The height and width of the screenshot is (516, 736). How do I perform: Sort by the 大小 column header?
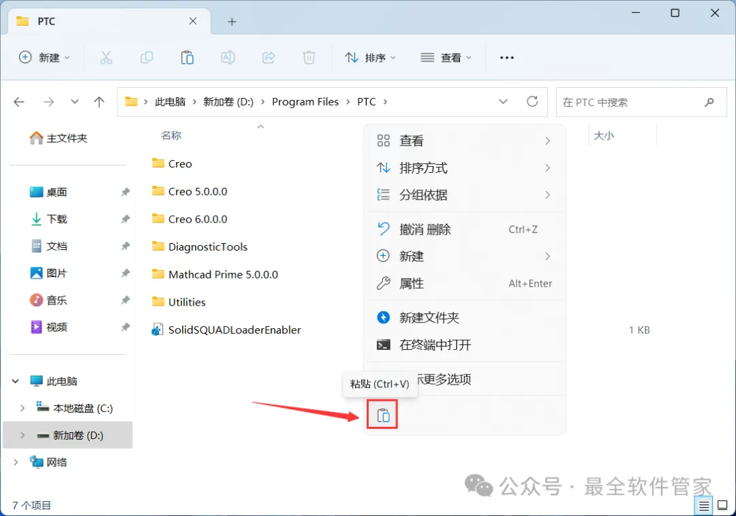604,135
